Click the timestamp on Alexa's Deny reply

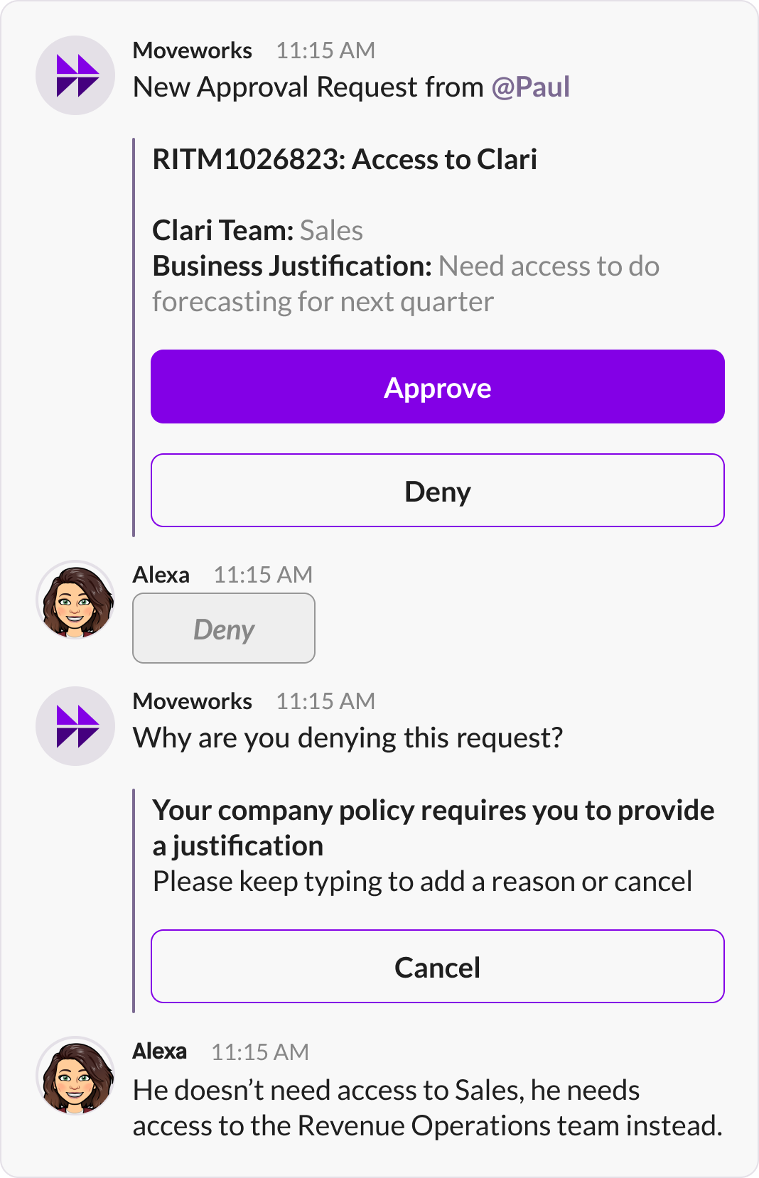(263, 575)
